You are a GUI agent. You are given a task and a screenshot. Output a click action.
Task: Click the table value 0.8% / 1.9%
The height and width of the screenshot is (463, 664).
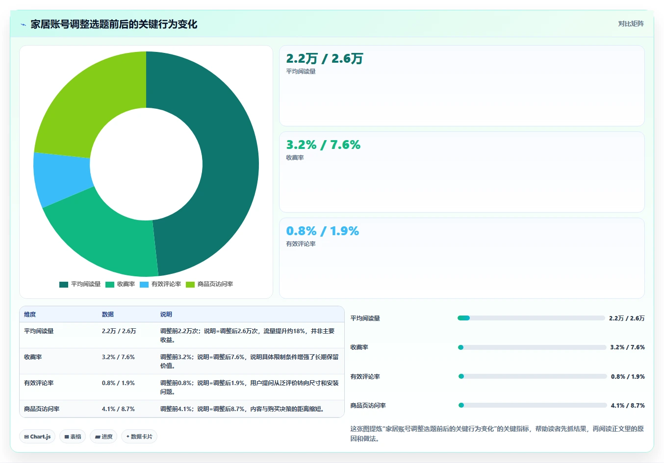coord(118,383)
